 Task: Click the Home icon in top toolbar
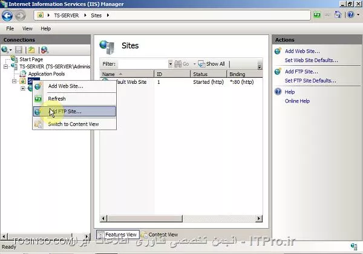[x=338, y=15]
